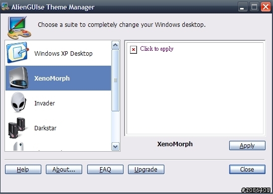273x194 pixels.
Task: Click the title bar application icon
Action: [5, 6]
